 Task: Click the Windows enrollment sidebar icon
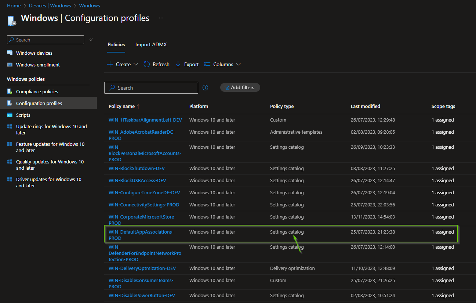coord(10,65)
